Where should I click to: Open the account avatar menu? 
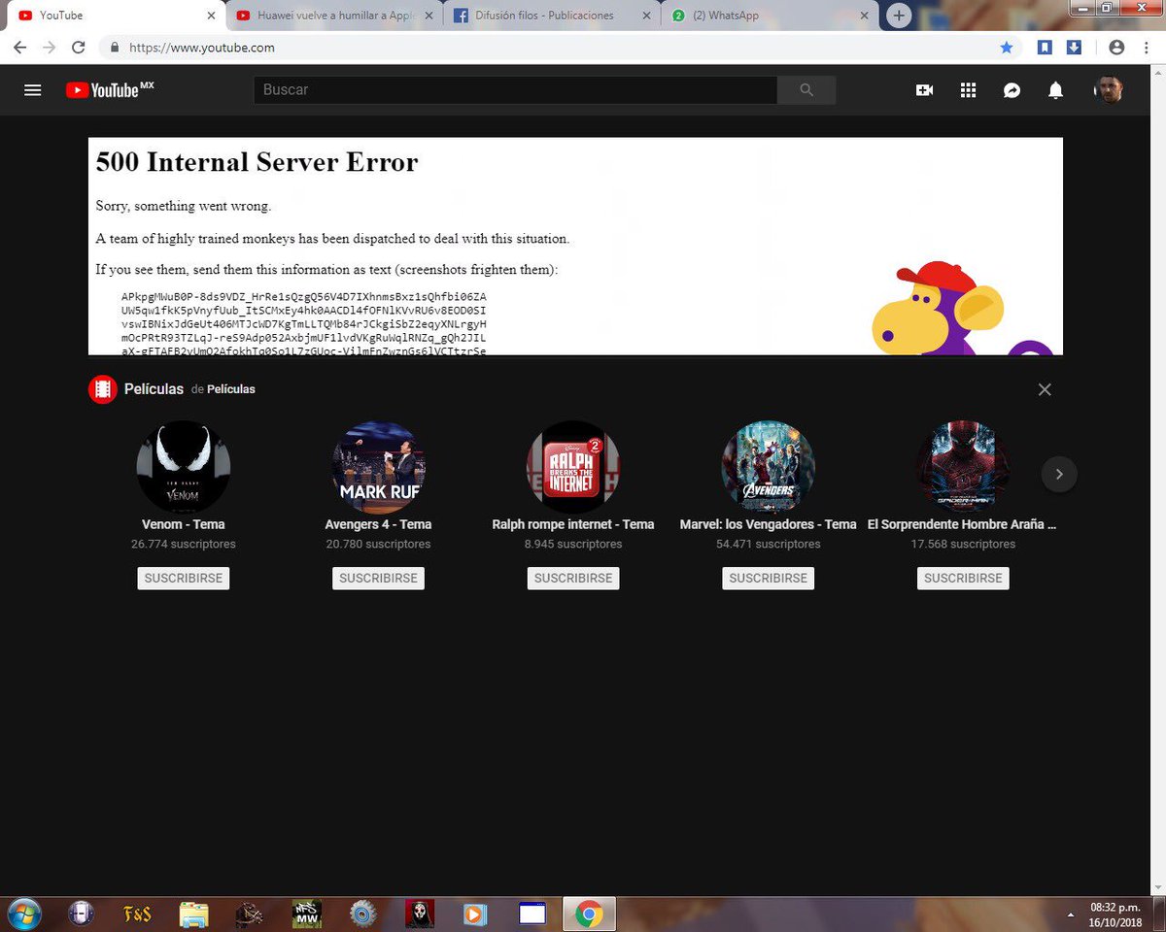click(1108, 90)
